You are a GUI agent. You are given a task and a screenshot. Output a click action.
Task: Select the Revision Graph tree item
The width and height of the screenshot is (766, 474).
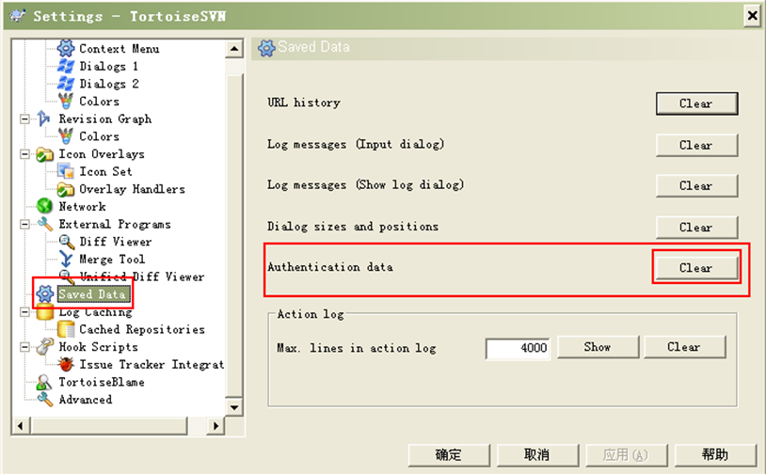click(105, 118)
